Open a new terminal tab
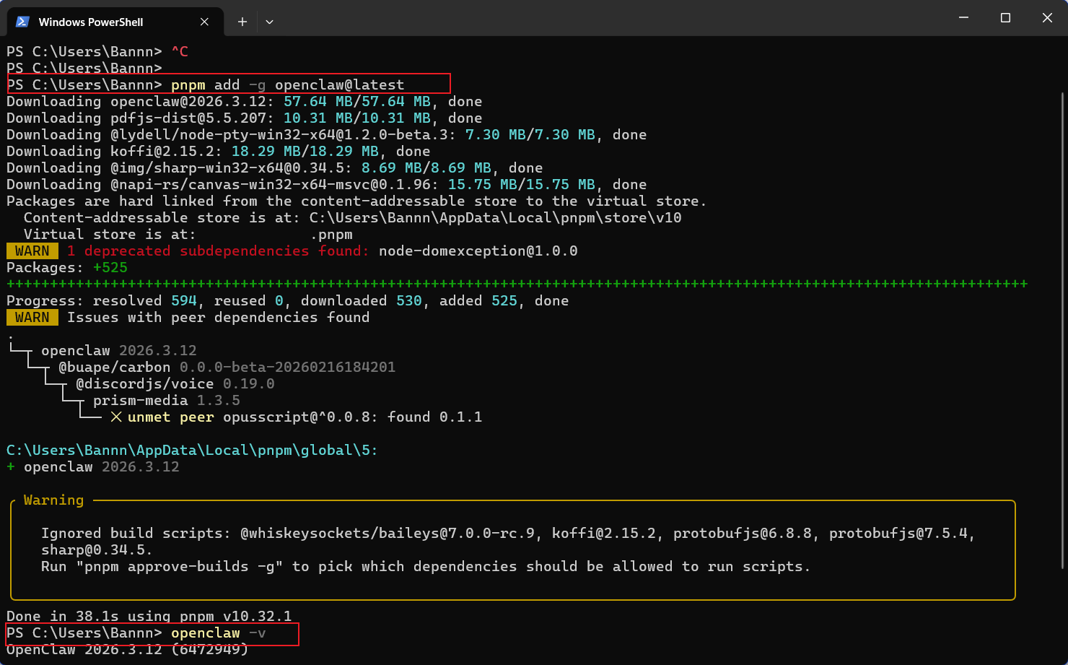The height and width of the screenshot is (665, 1068). 242,22
